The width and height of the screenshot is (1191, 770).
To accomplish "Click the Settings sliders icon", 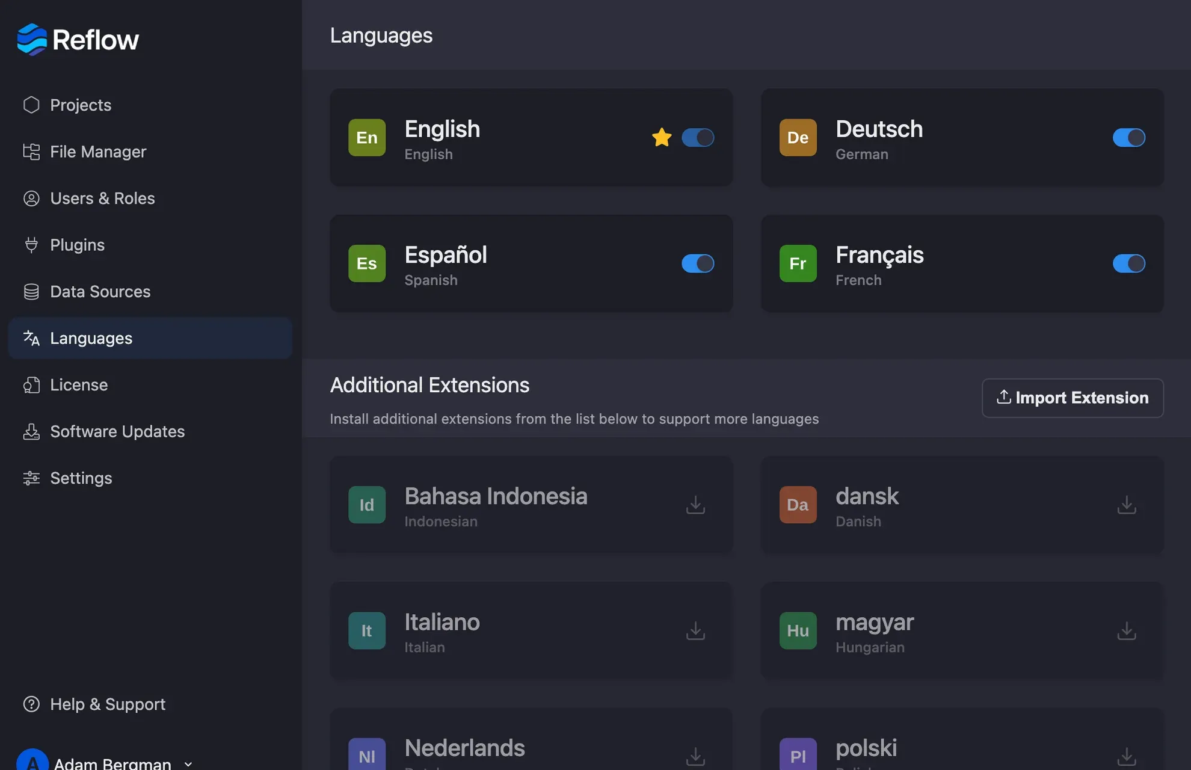I will click(31, 478).
